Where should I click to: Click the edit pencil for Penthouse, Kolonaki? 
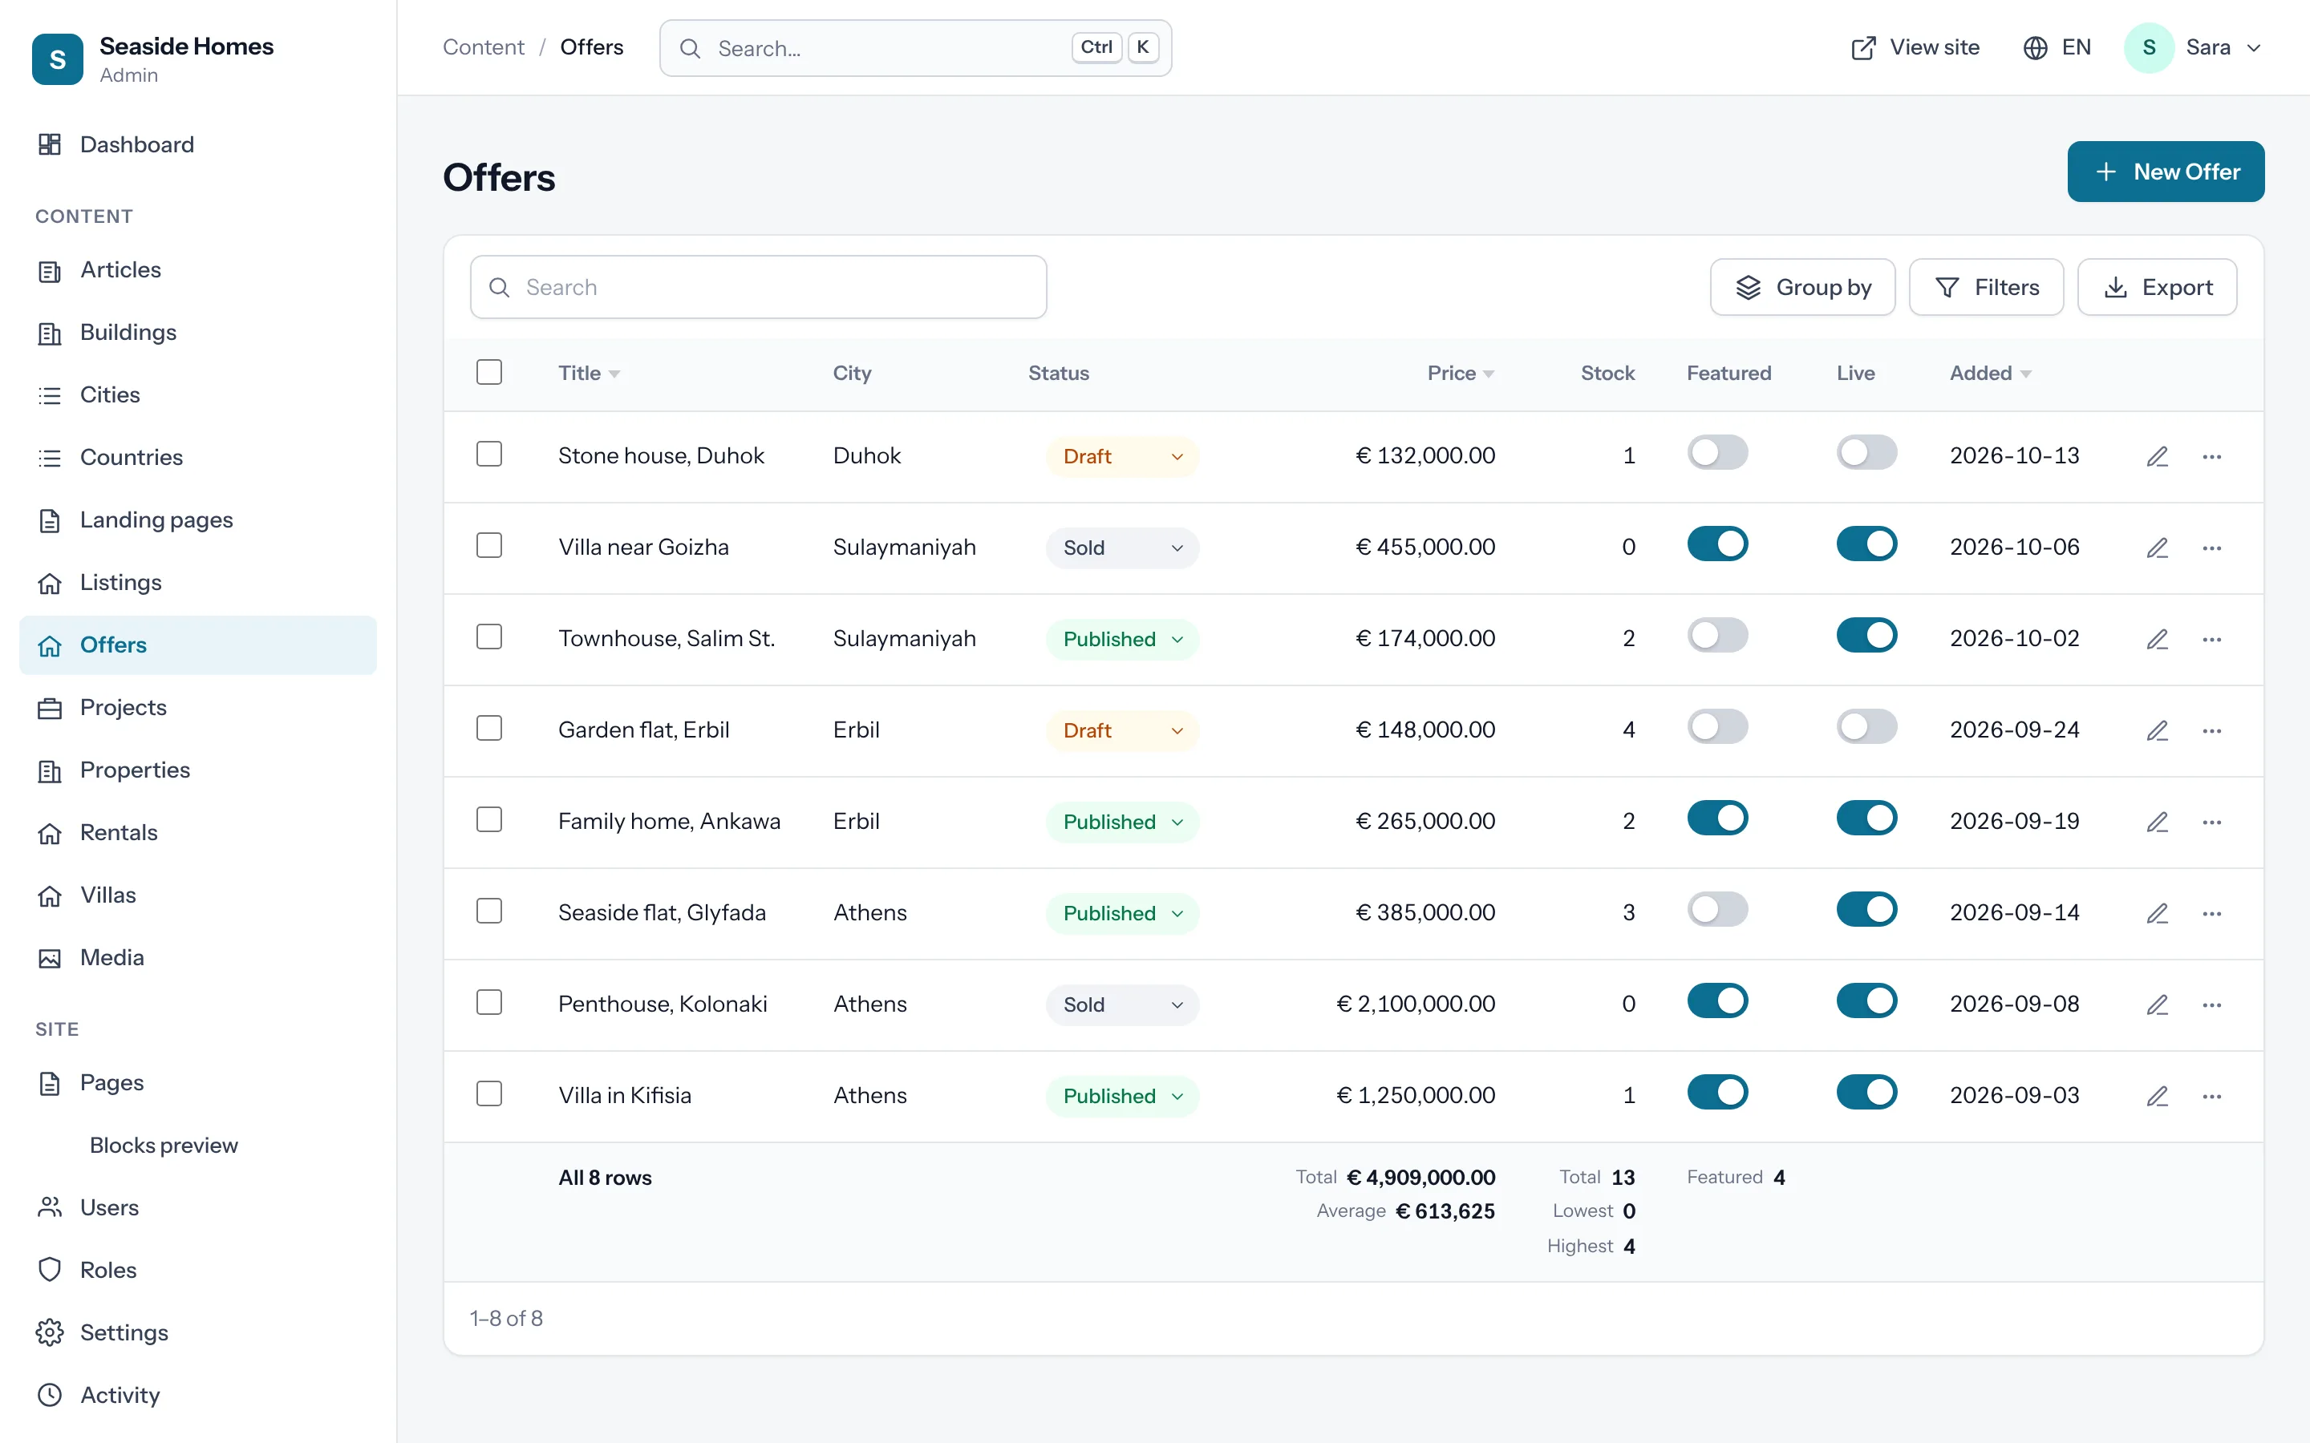(x=2158, y=1004)
